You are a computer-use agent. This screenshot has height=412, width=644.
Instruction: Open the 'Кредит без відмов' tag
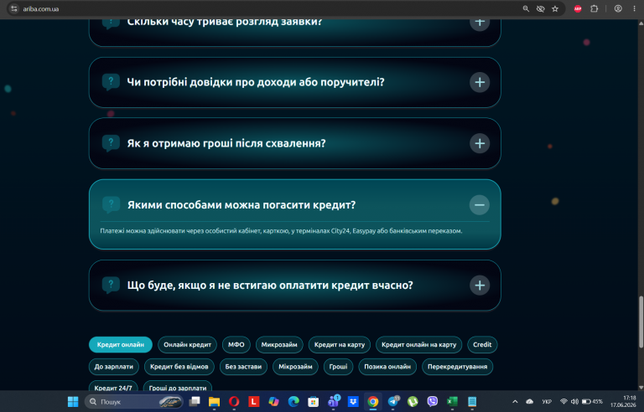[179, 367]
